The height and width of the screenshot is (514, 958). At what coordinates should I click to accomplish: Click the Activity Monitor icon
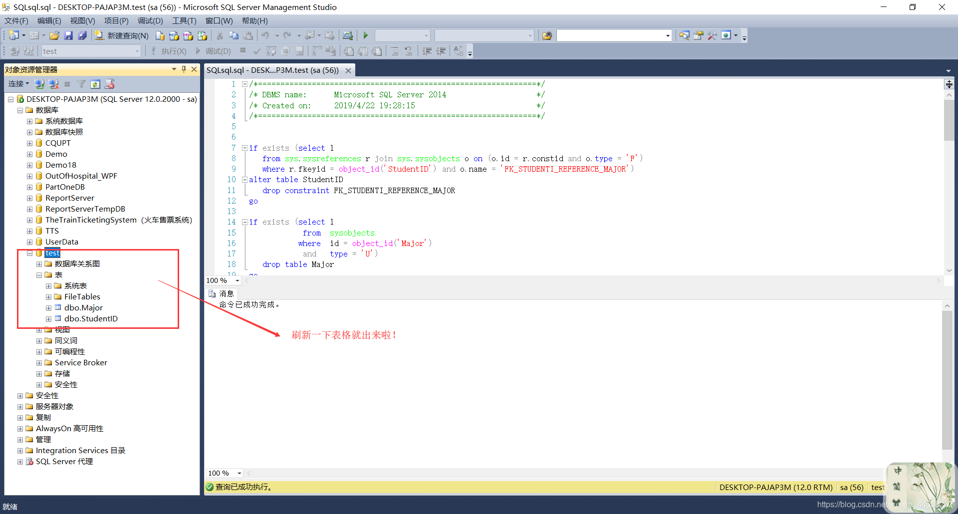[348, 35]
